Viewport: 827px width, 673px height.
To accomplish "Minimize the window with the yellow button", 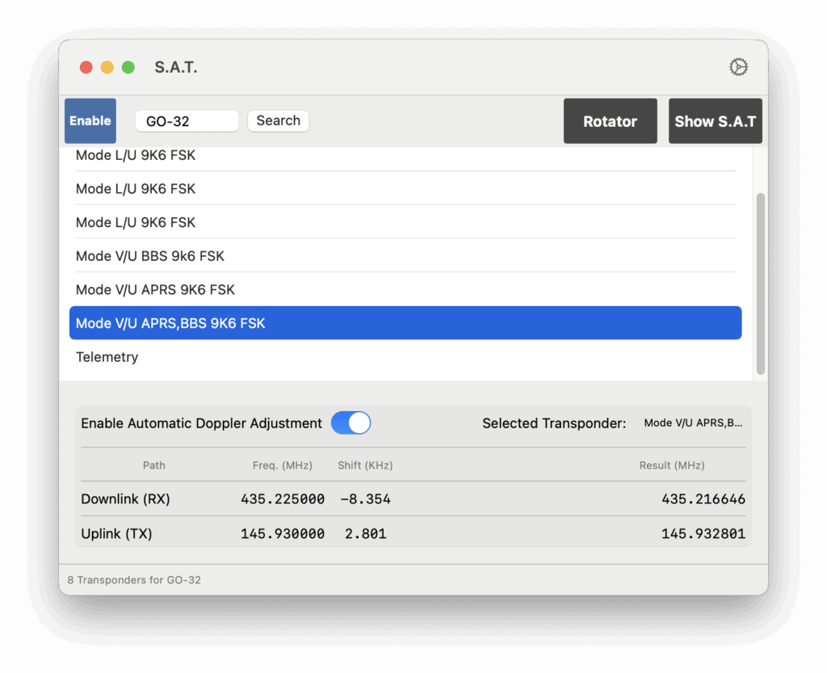I will click(107, 68).
